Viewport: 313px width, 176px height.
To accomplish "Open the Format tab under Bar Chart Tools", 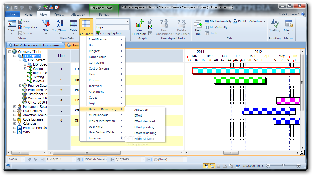I will [104, 14].
